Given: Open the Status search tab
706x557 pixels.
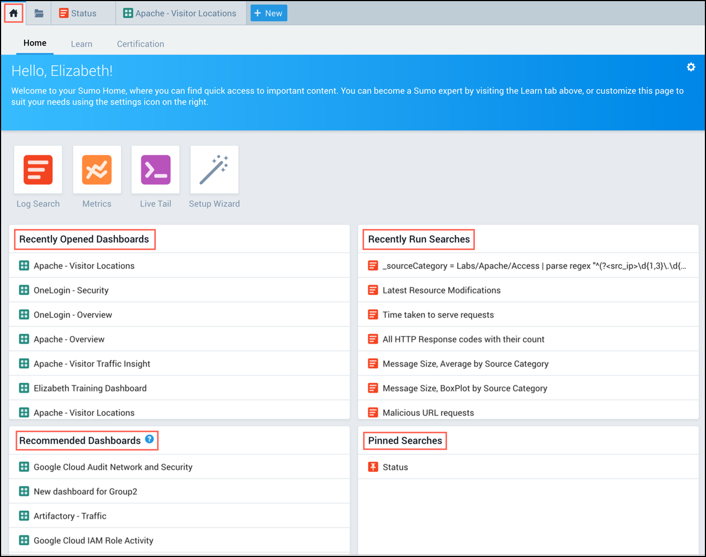Looking at the screenshot, I should click(78, 13).
